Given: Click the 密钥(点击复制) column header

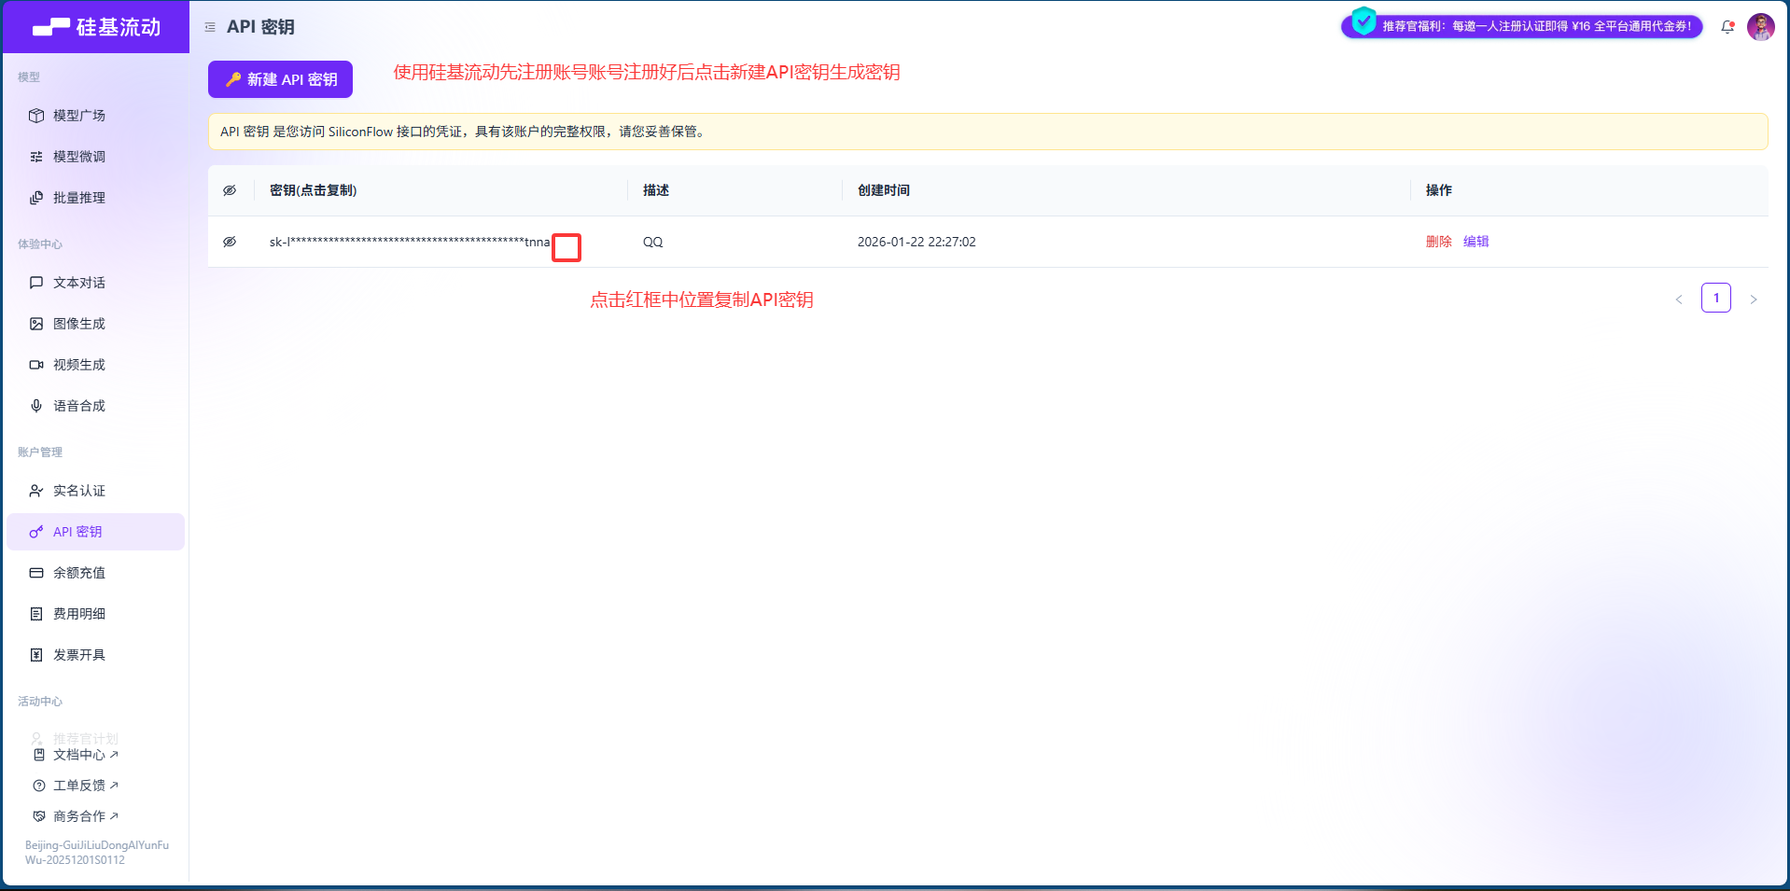Looking at the screenshot, I should point(313,190).
